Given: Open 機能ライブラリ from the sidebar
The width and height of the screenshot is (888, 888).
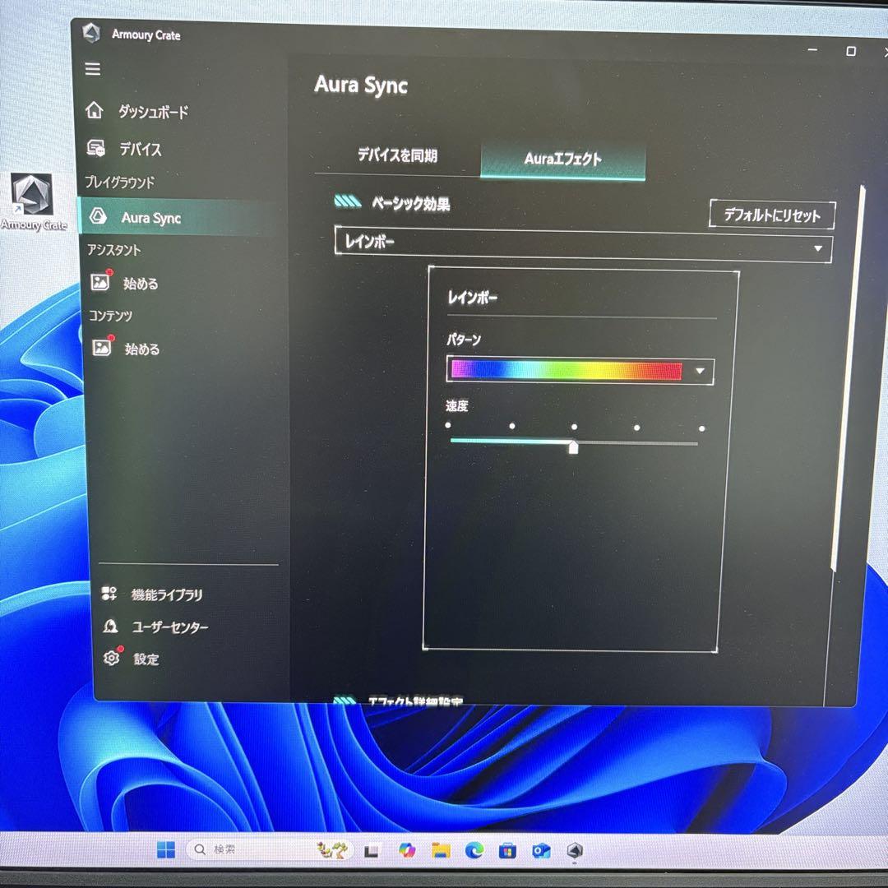Looking at the screenshot, I should click(166, 594).
